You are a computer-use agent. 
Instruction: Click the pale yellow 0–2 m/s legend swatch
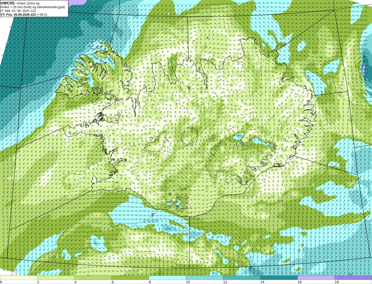[x=19, y=278]
